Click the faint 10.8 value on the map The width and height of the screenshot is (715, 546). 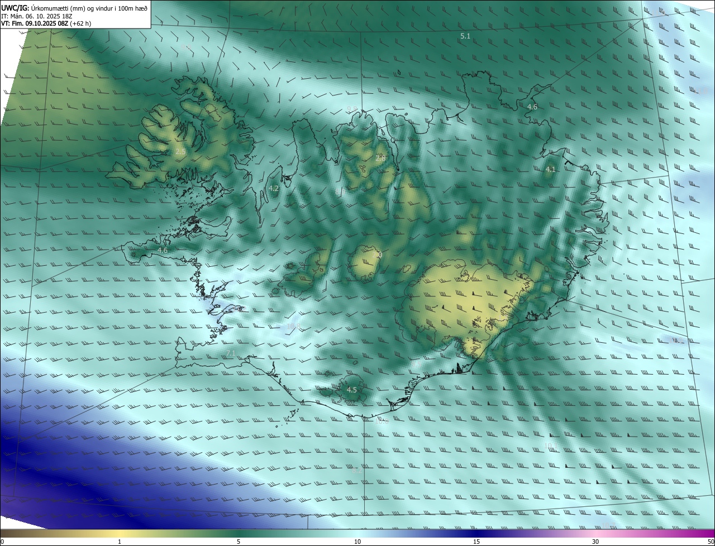tap(293, 326)
